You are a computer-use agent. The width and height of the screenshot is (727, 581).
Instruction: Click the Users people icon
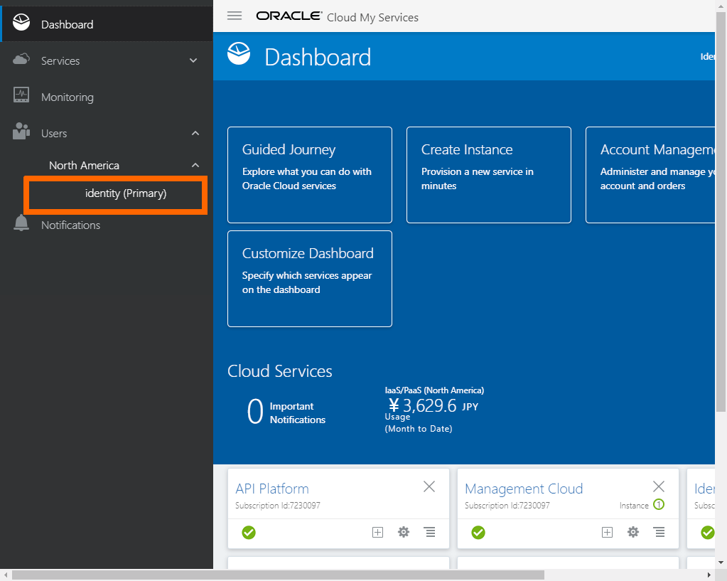click(21, 132)
